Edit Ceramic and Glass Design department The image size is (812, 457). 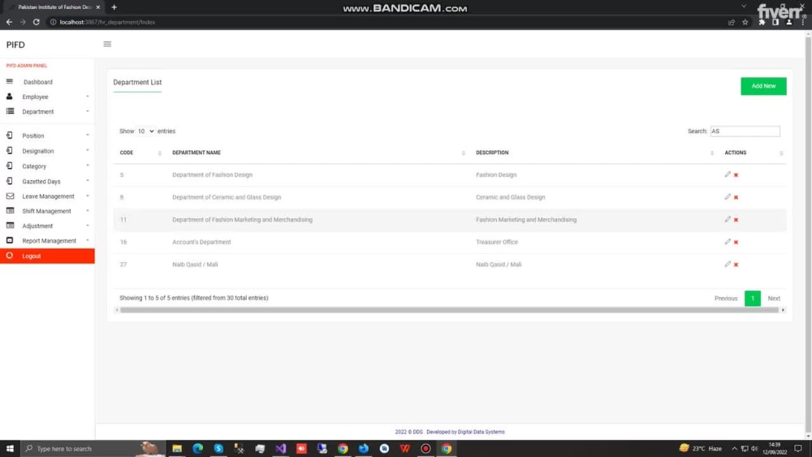(728, 196)
